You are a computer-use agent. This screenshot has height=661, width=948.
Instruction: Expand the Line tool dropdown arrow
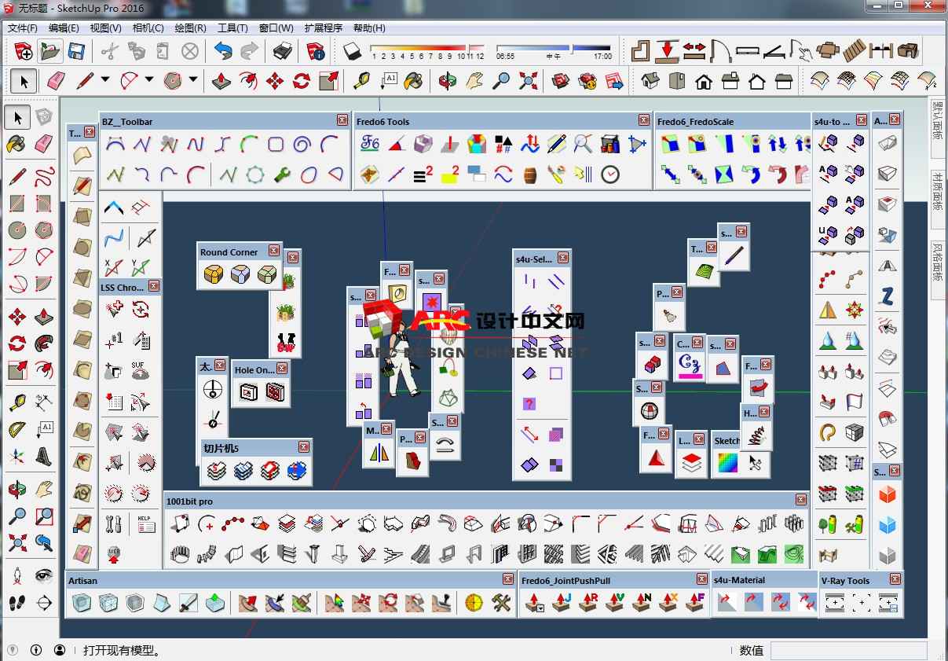pos(105,80)
